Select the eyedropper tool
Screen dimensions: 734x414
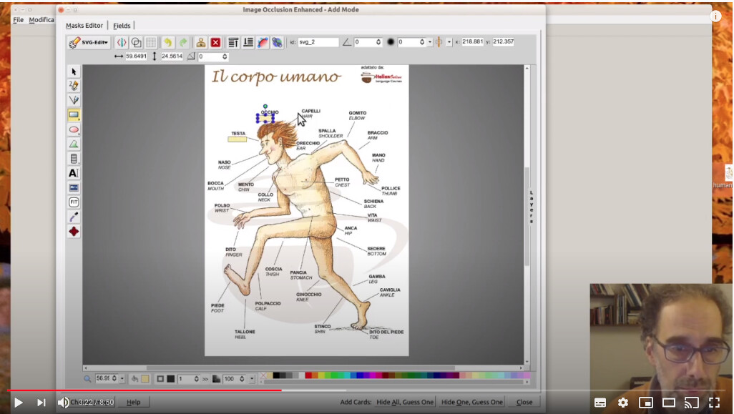74,217
